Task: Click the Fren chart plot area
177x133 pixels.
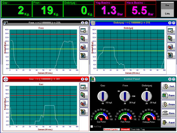Action: point(43,49)
